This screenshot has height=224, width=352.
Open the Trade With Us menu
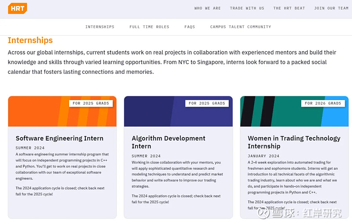tap(247, 8)
